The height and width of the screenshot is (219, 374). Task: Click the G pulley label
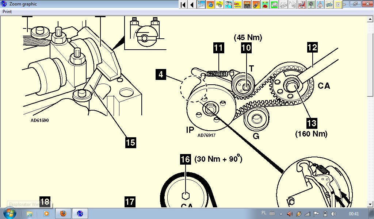(256, 136)
